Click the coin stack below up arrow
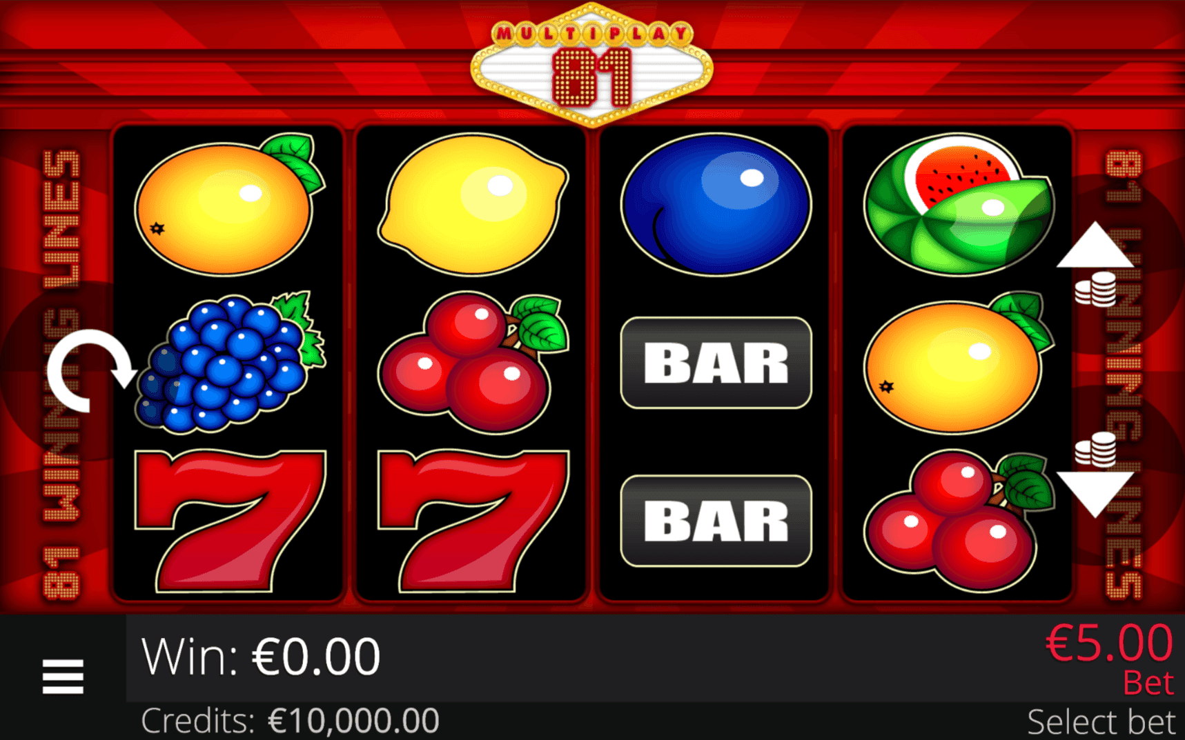1185x740 pixels. 1095,290
